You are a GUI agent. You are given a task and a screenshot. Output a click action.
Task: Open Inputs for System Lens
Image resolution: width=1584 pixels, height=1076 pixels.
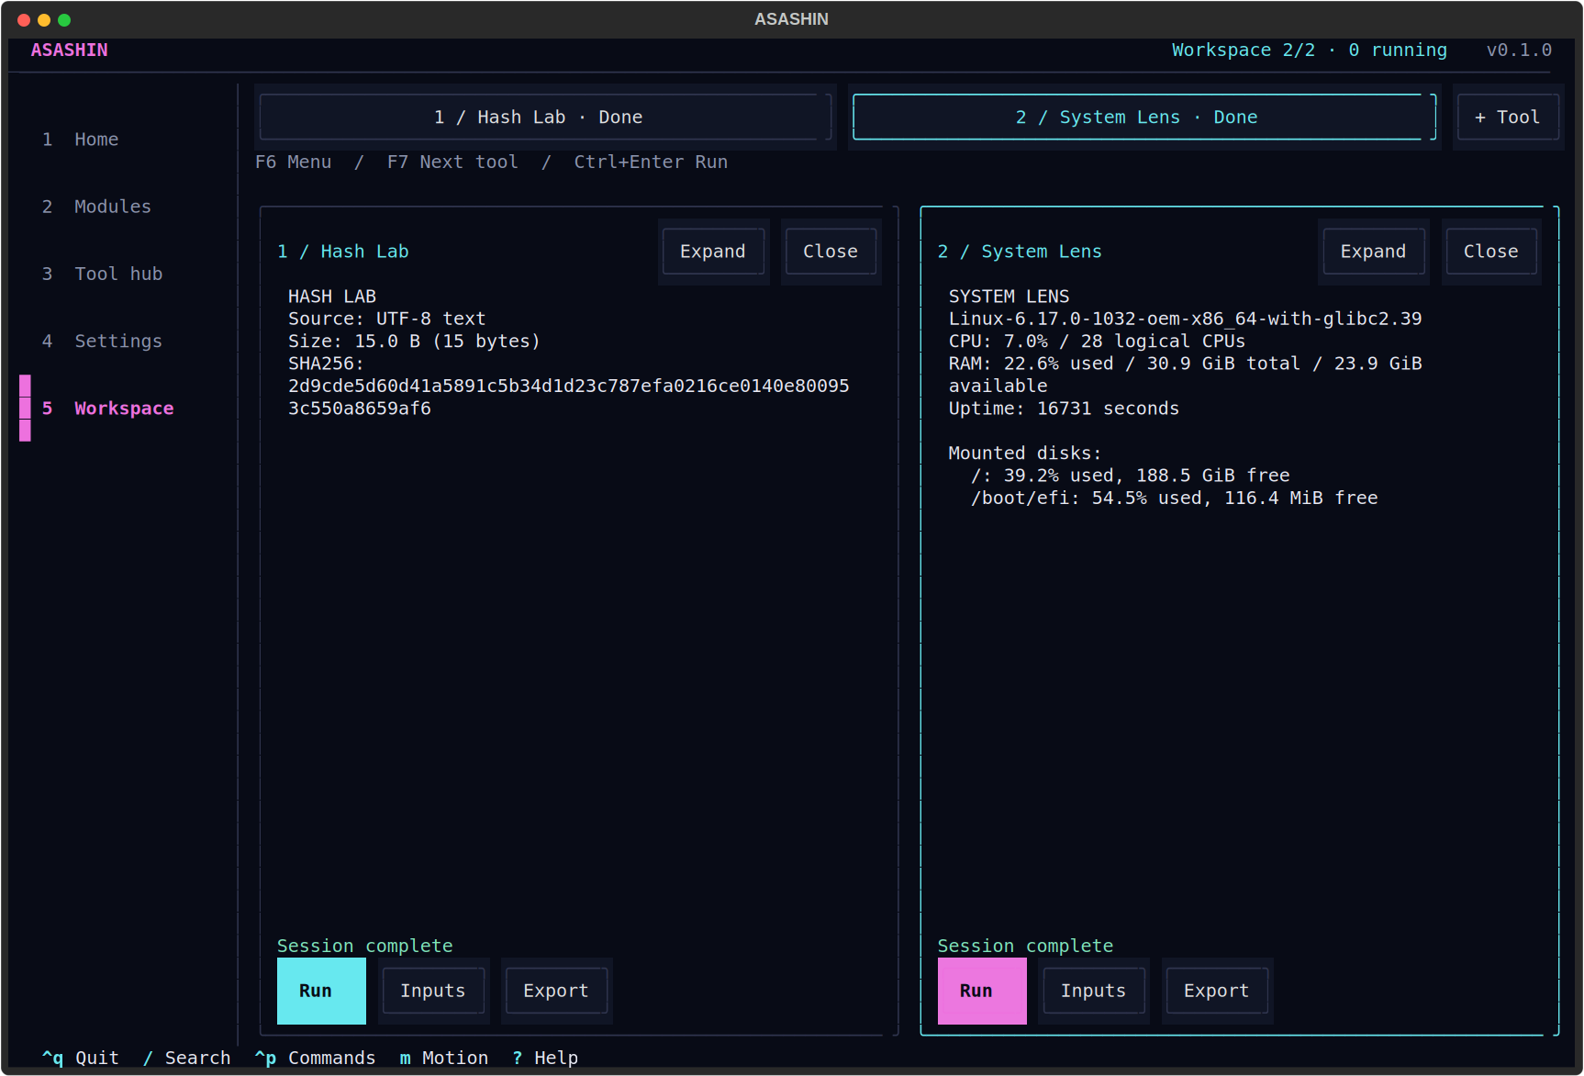coord(1093,991)
